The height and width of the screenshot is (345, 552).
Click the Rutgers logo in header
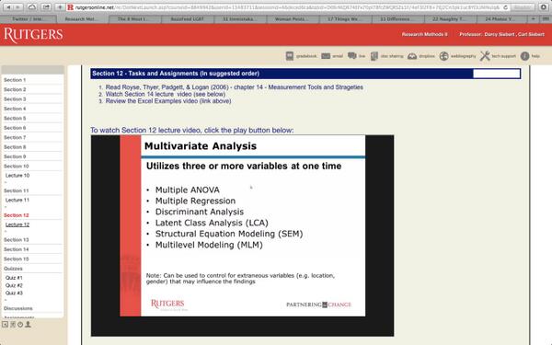coord(33,35)
